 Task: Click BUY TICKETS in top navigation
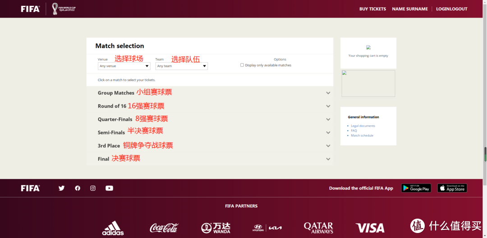pos(372,9)
